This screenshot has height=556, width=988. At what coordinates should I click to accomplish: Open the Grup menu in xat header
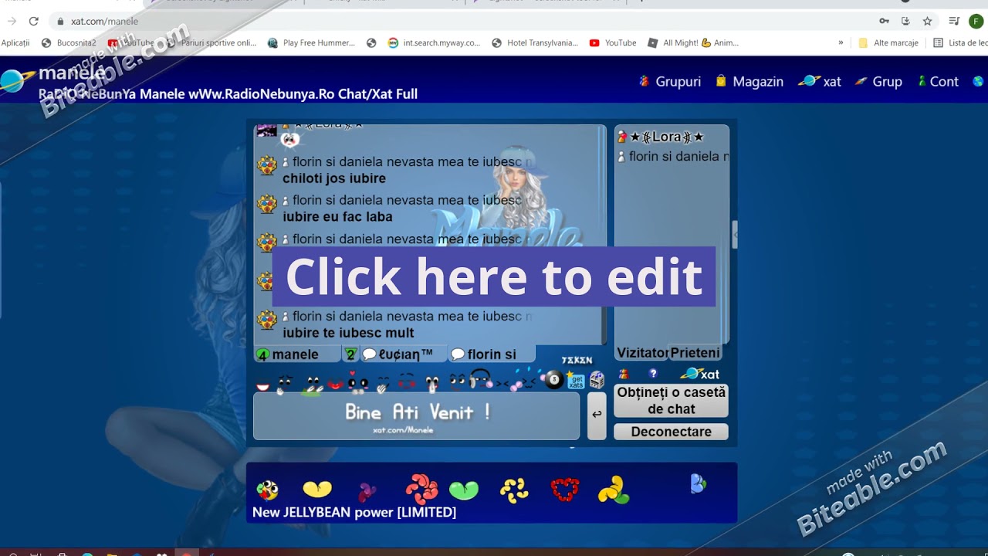878,81
